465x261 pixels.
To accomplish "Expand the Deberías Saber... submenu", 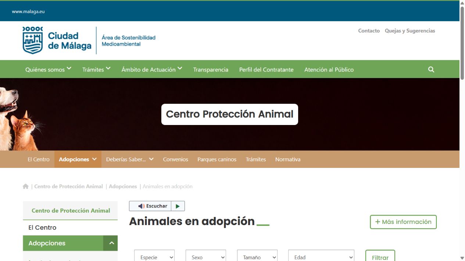I will [130, 159].
